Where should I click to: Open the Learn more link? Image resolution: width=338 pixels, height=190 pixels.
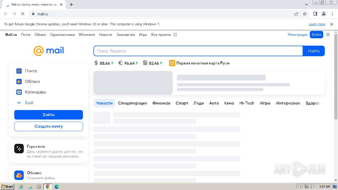317,24
